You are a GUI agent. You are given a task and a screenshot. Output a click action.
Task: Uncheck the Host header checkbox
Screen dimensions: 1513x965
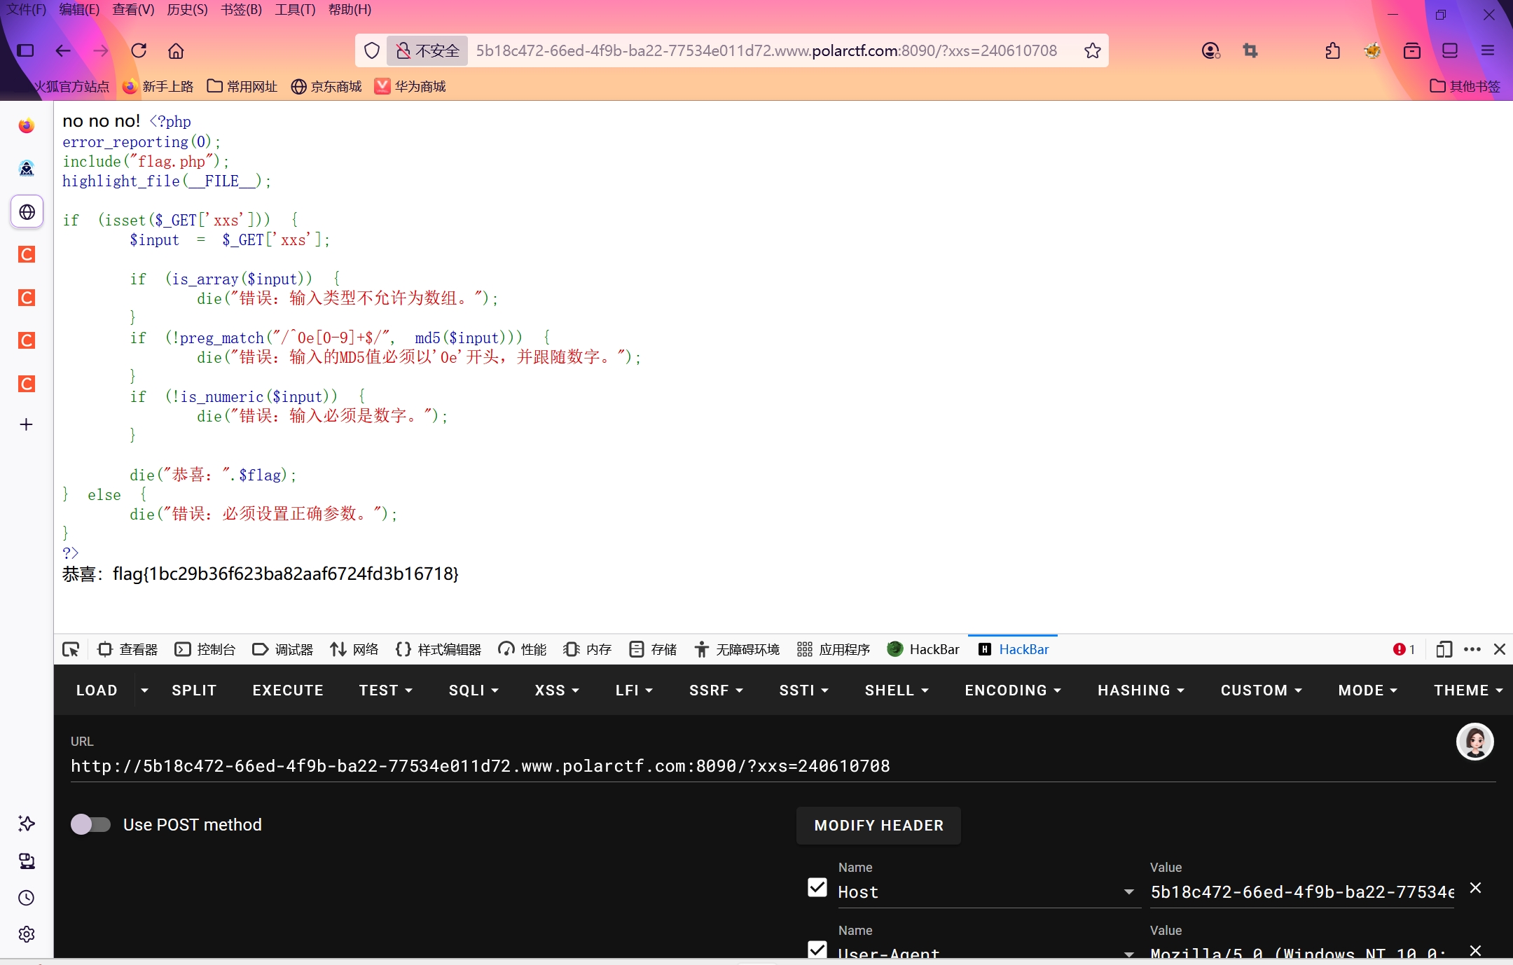click(817, 888)
